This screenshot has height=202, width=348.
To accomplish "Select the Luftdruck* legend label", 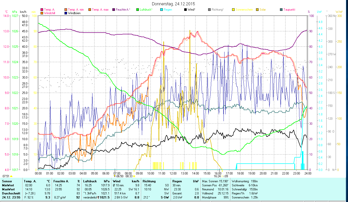I will coord(146,10).
